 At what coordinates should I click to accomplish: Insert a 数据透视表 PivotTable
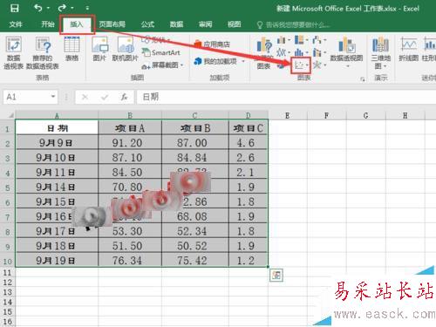[13, 53]
